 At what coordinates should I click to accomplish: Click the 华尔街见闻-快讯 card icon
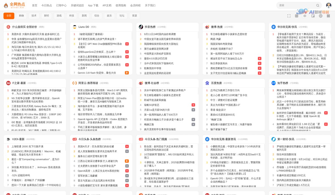274,27
